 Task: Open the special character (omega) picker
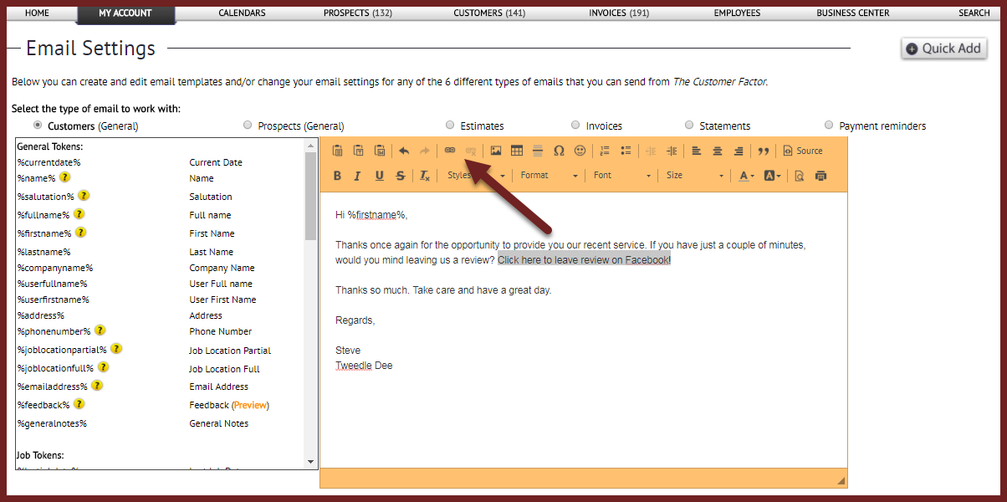[559, 151]
